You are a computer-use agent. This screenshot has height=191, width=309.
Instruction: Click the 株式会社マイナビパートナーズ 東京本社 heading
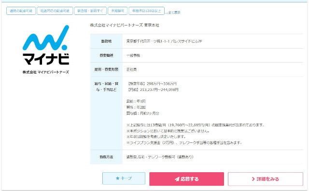point(125,25)
